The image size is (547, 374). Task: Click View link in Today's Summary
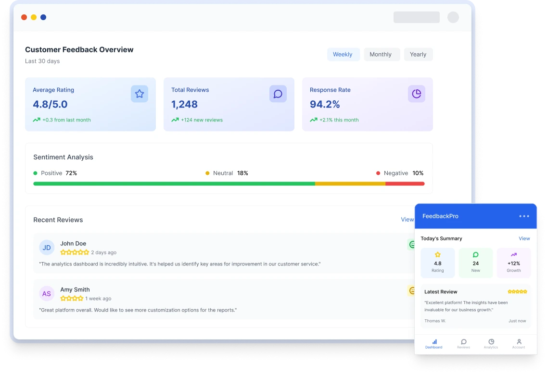pyautogui.click(x=524, y=239)
